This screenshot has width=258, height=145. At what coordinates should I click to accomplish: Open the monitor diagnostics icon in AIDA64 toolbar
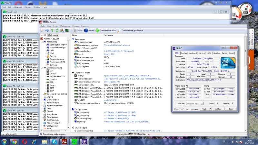67,30
